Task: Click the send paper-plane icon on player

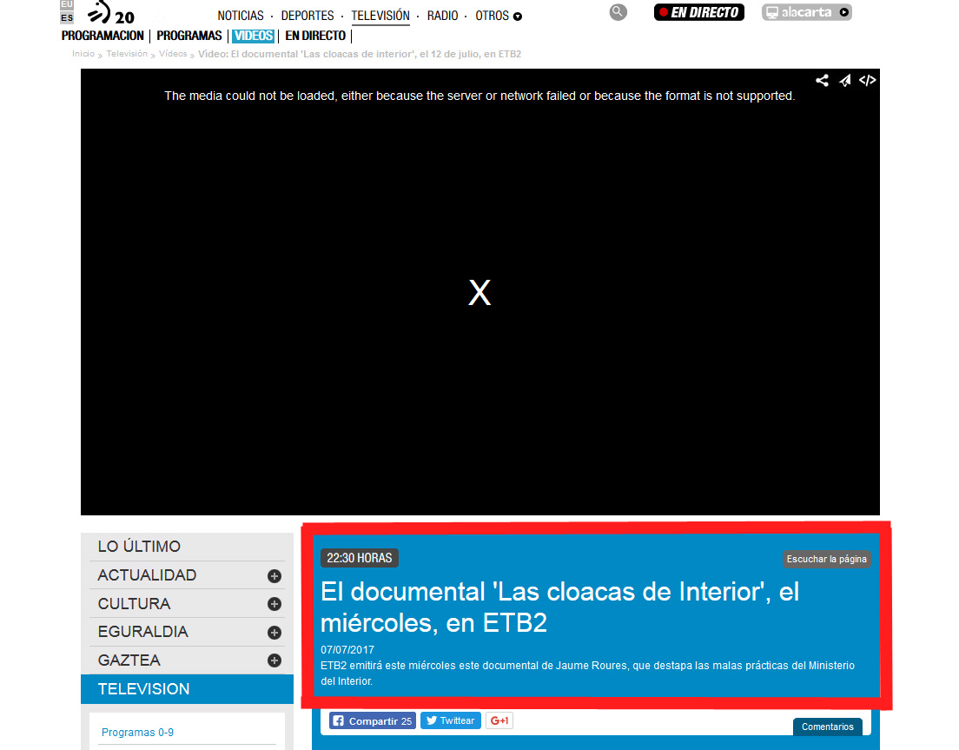Action: (x=844, y=80)
